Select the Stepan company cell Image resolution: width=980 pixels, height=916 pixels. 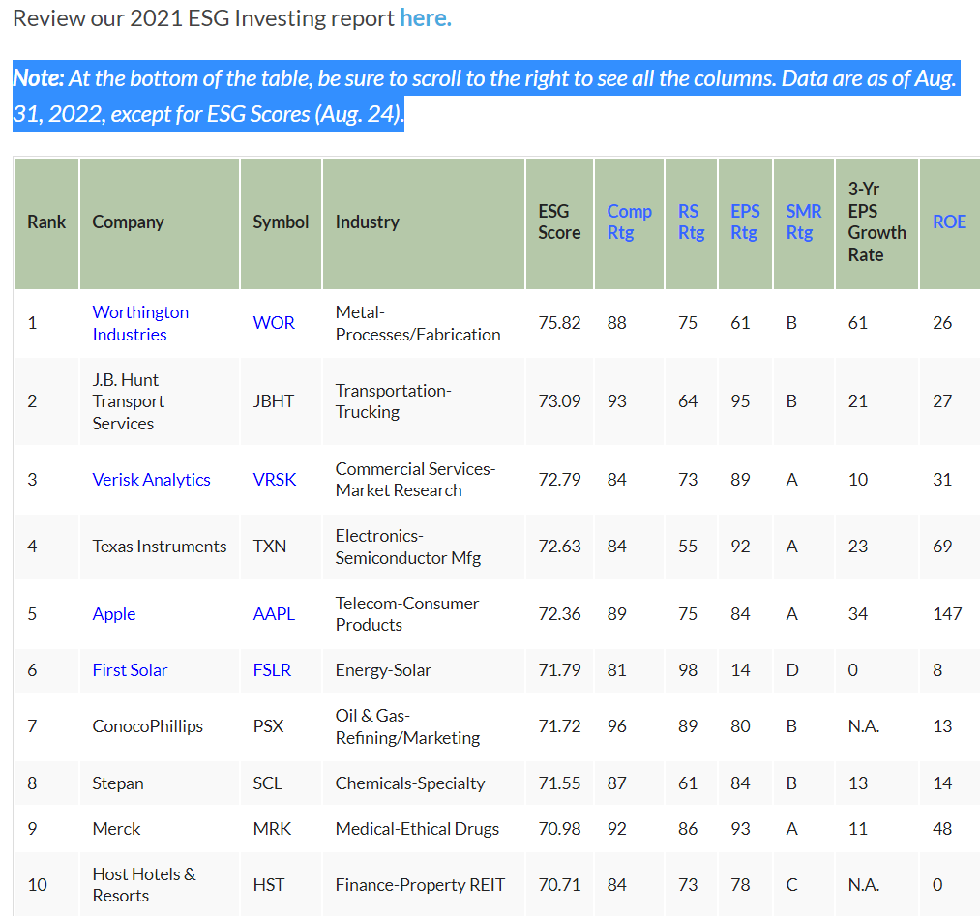coord(160,783)
